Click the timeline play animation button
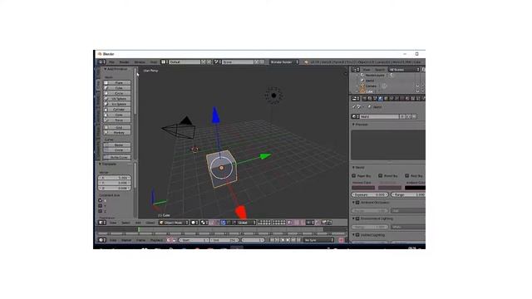 [288, 240]
